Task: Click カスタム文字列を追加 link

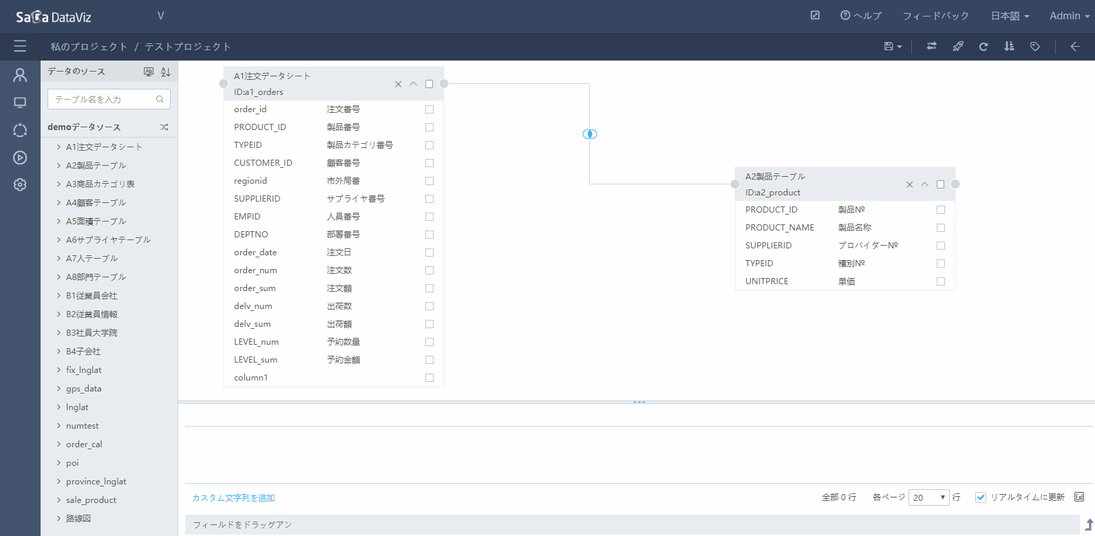Action: pyautogui.click(x=233, y=497)
